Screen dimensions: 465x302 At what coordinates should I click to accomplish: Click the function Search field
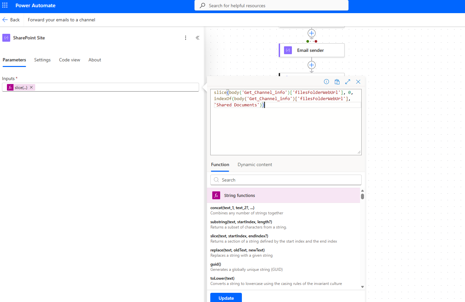pos(286,180)
